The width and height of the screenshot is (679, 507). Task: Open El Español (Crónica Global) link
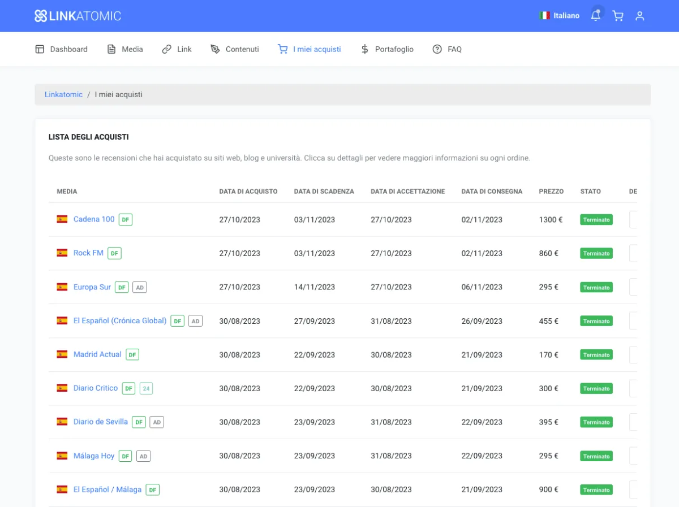coord(120,320)
